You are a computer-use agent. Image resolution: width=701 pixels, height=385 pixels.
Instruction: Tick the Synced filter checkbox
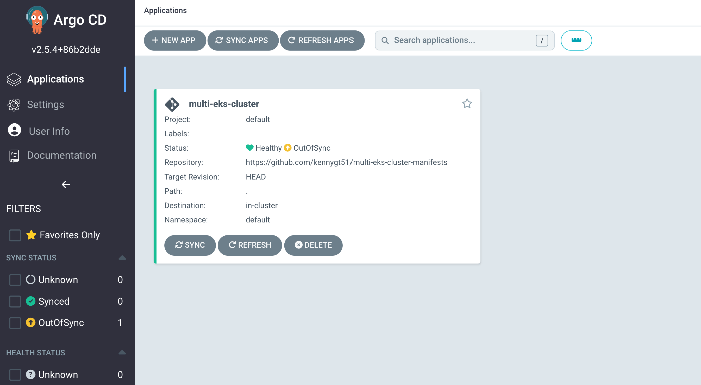pyautogui.click(x=15, y=301)
